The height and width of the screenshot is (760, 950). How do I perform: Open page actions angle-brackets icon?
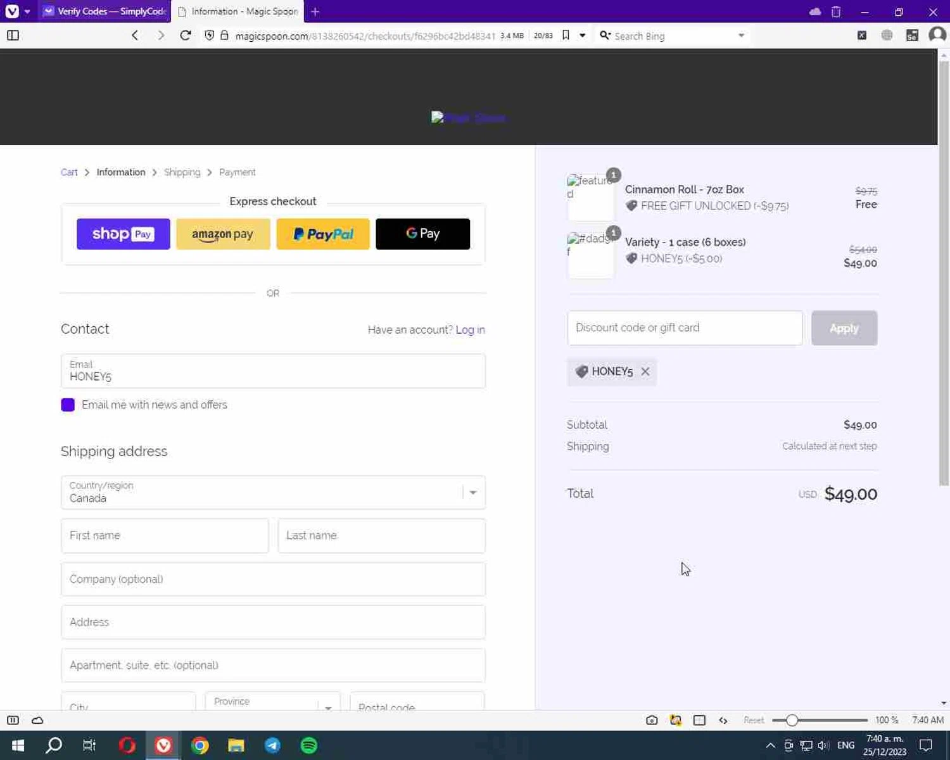(723, 720)
